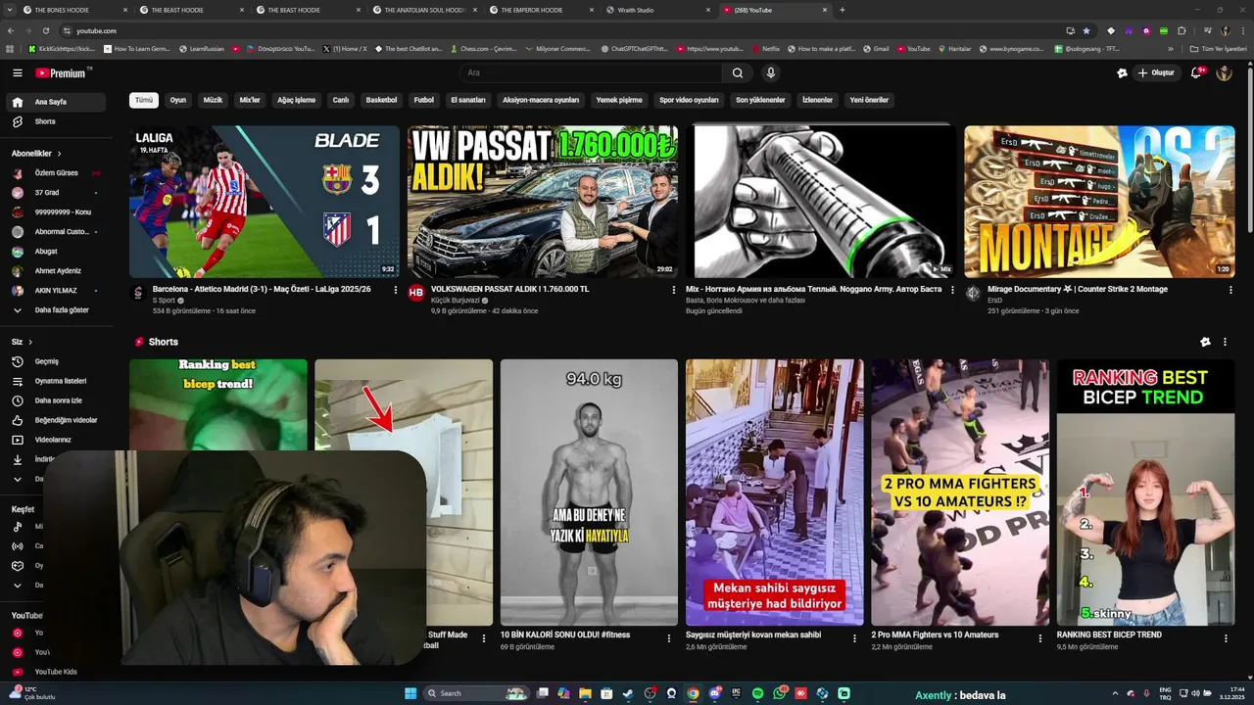Open the account avatar menu

1224,72
